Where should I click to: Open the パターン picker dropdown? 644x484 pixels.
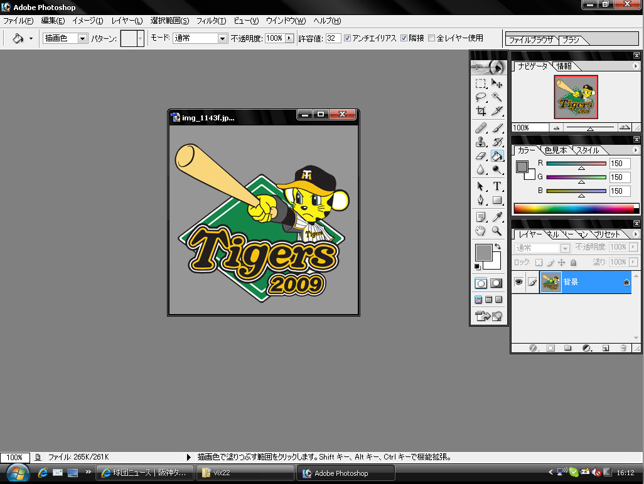click(x=141, y=38)
